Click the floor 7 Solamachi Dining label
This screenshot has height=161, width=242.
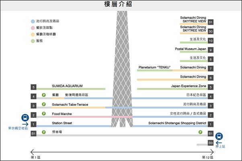193,67
